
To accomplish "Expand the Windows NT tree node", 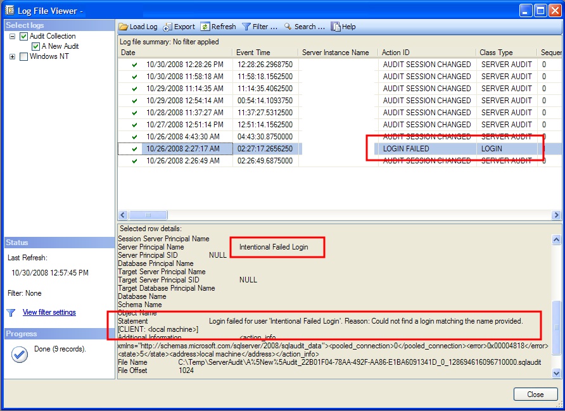I will click(13, 56).
